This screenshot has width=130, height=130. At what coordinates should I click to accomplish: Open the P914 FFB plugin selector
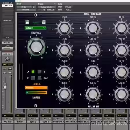pyautogui.click(x=26, y=10)
